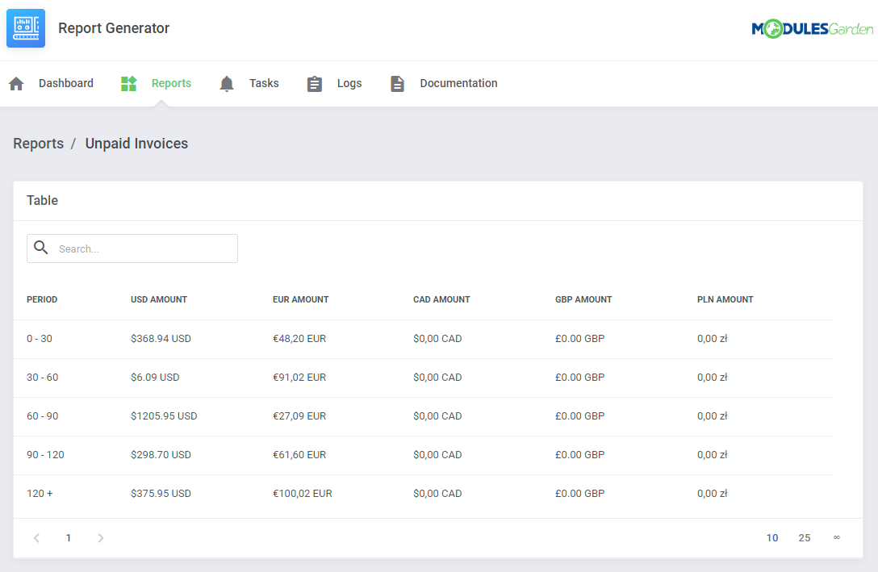878x572 pixels.
Task: Click the Tasks bell icon
Action: 227,84
